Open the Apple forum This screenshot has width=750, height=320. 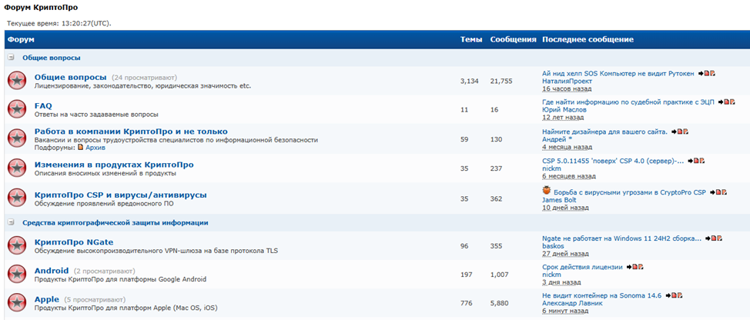pyautogui.click(x=47, y=299)
